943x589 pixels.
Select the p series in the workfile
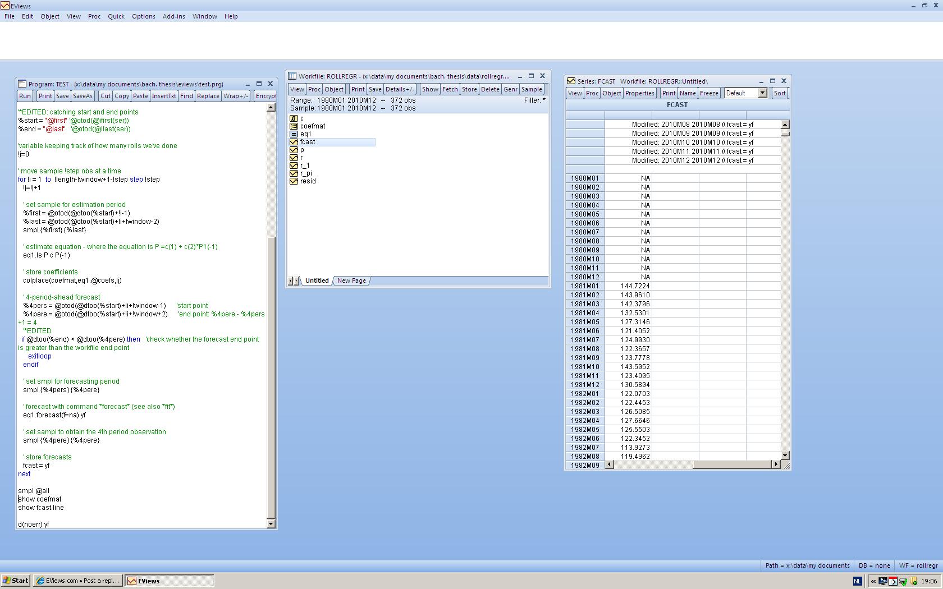(302, 150)
